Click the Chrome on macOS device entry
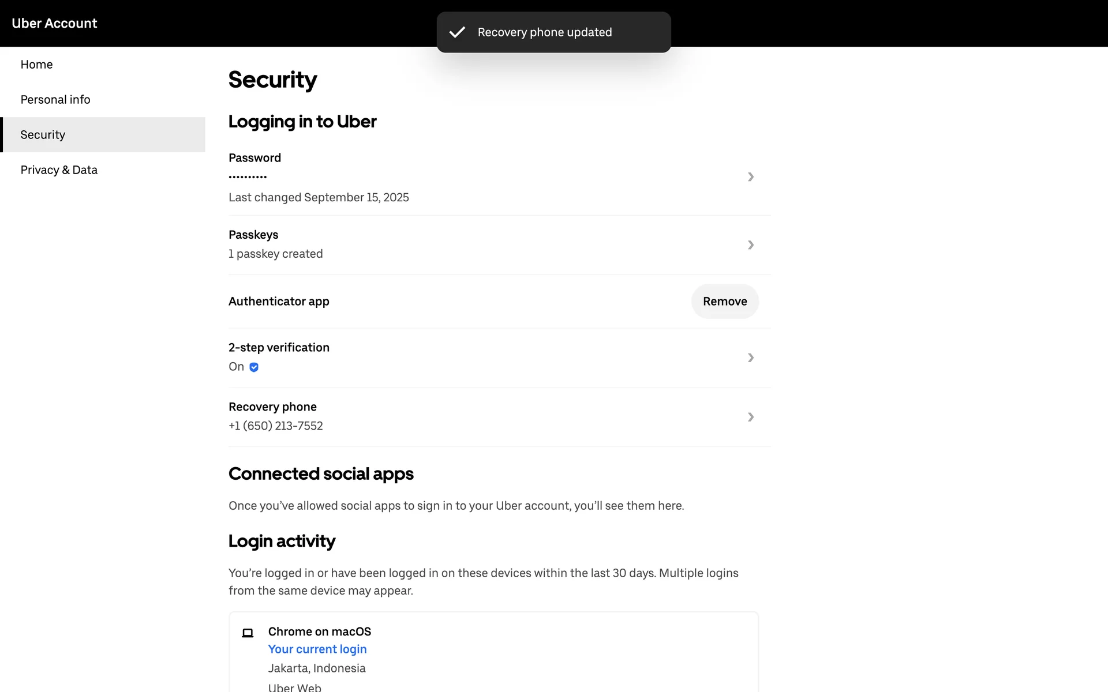1108x692 pixels. tap(320, 631)
